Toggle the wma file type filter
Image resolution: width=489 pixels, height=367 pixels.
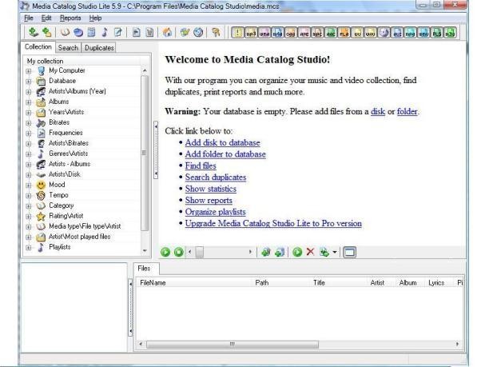coord(264,33)
